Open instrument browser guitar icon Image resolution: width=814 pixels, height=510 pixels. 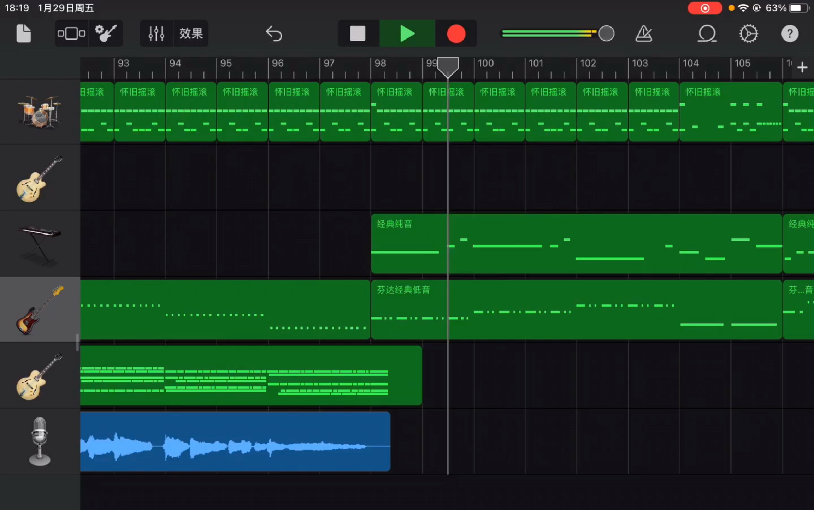pos(106,34)
